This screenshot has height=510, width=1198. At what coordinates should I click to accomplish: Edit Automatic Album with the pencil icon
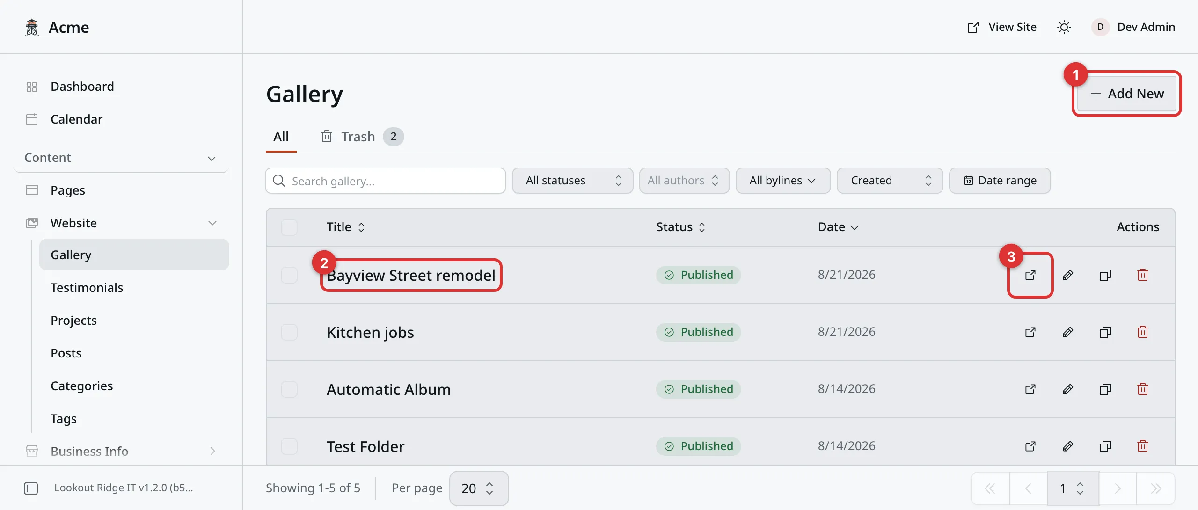point(1068,389)
